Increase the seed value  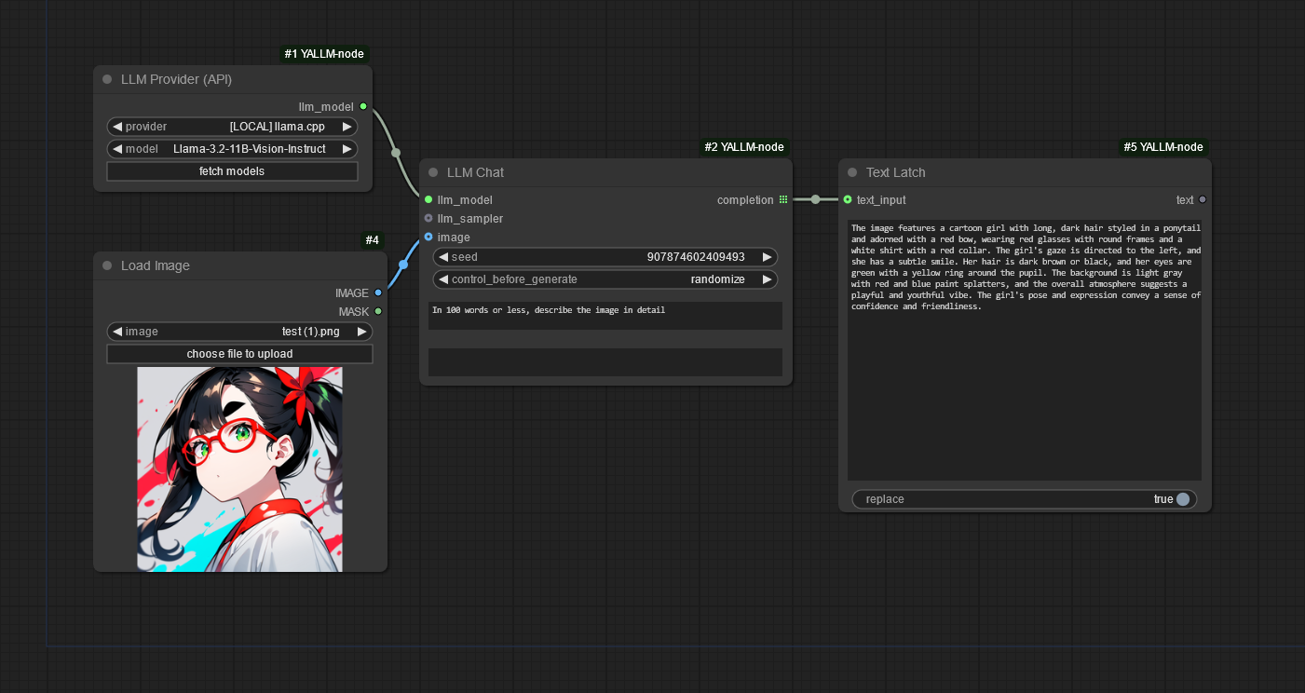tap(768, 257)
